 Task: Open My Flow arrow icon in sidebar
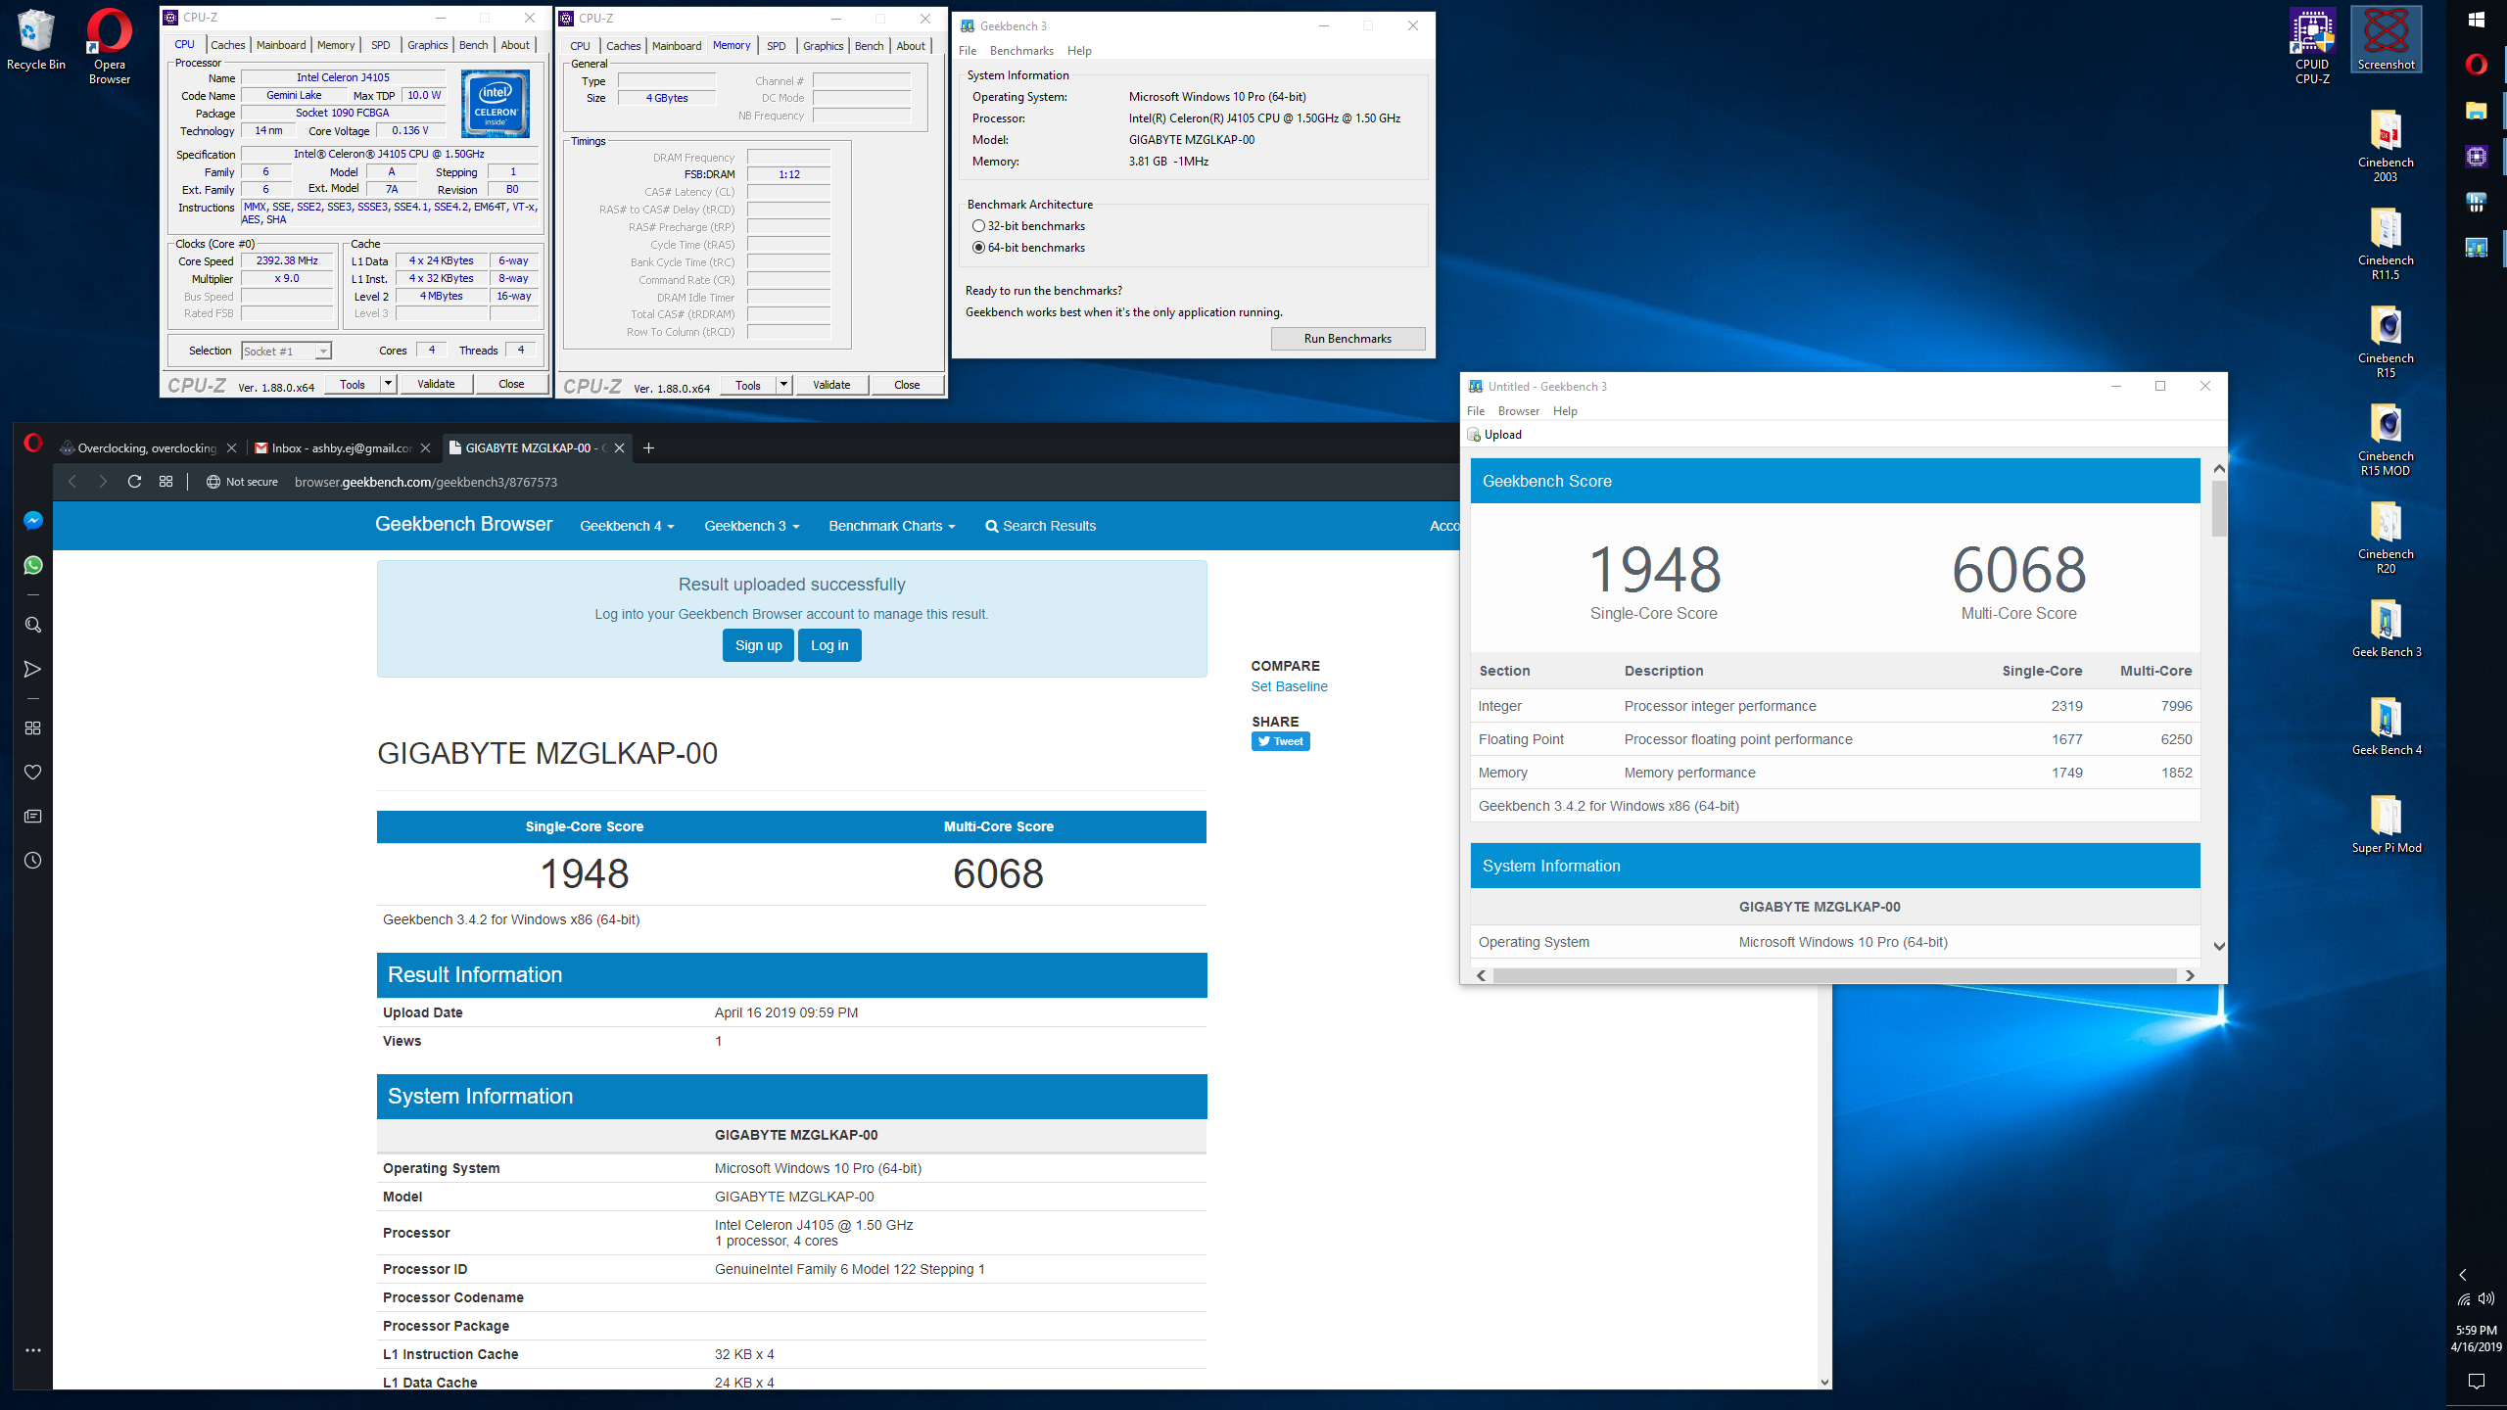(32, 669)
